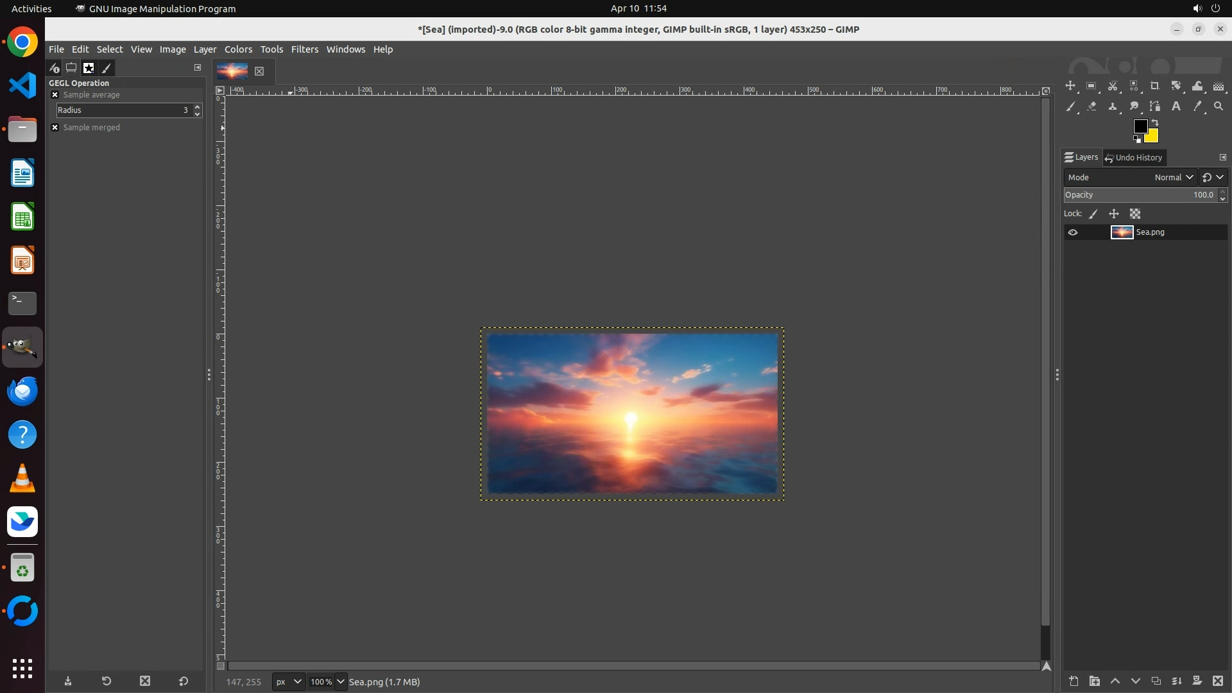1232x693 pixels.
Task: Uncheck the Sample average checkbox
Action: point(55,95)
